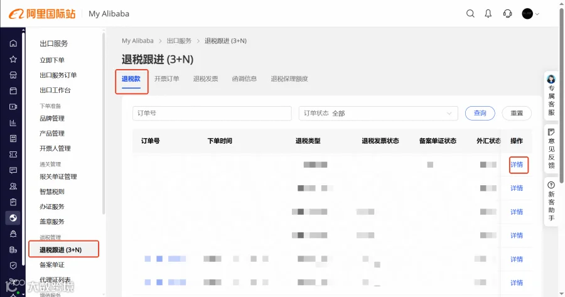Open the home icon in left sidebar
Screen dimensions: 565x297
[x=13, y=43]
